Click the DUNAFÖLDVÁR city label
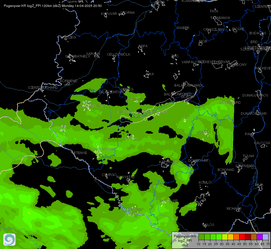Screen dimensions: 271x249 (254, 114)
